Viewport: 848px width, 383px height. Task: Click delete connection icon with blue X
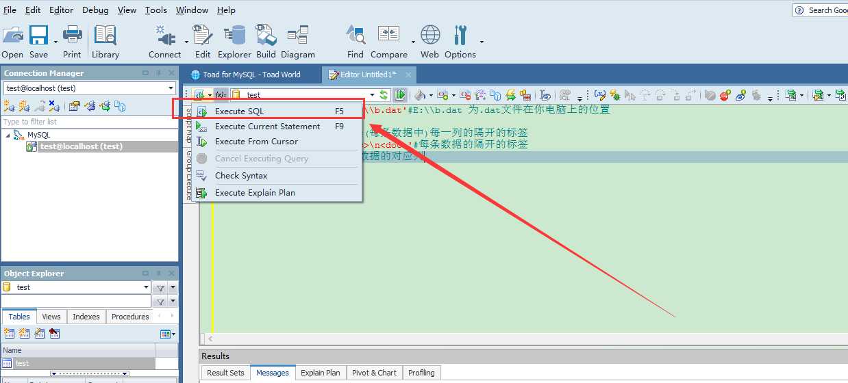click(x=55, y=106)
